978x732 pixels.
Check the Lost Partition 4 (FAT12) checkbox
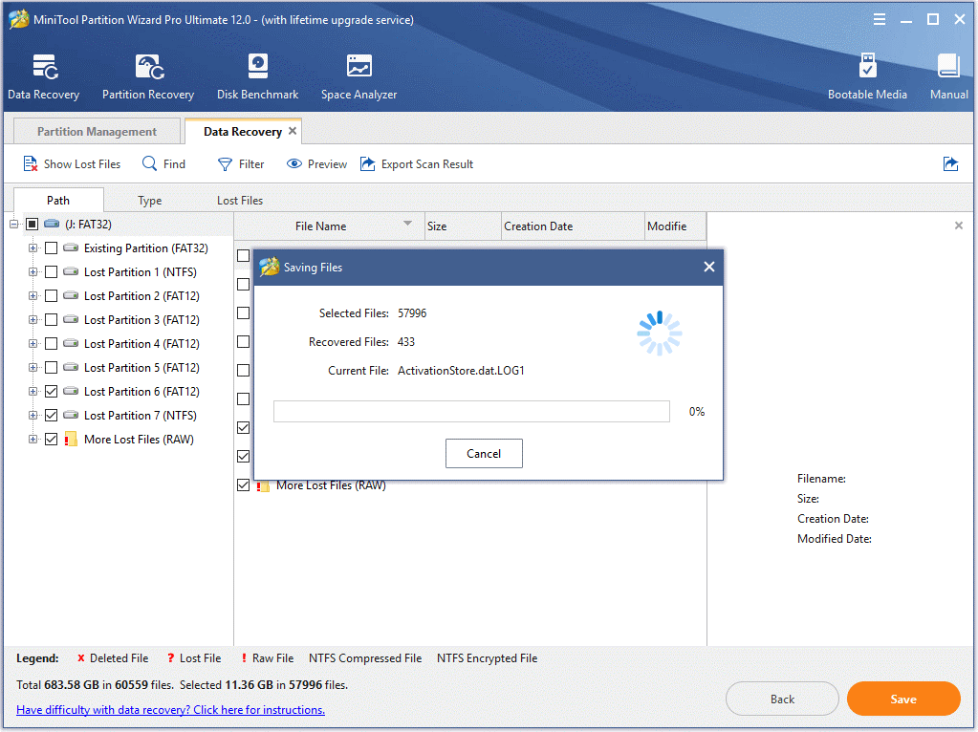[51, 344]
